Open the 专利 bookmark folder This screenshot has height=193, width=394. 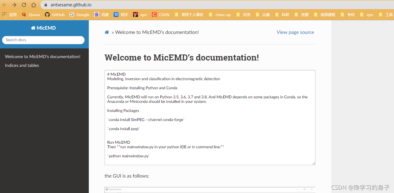click(348, 15)
